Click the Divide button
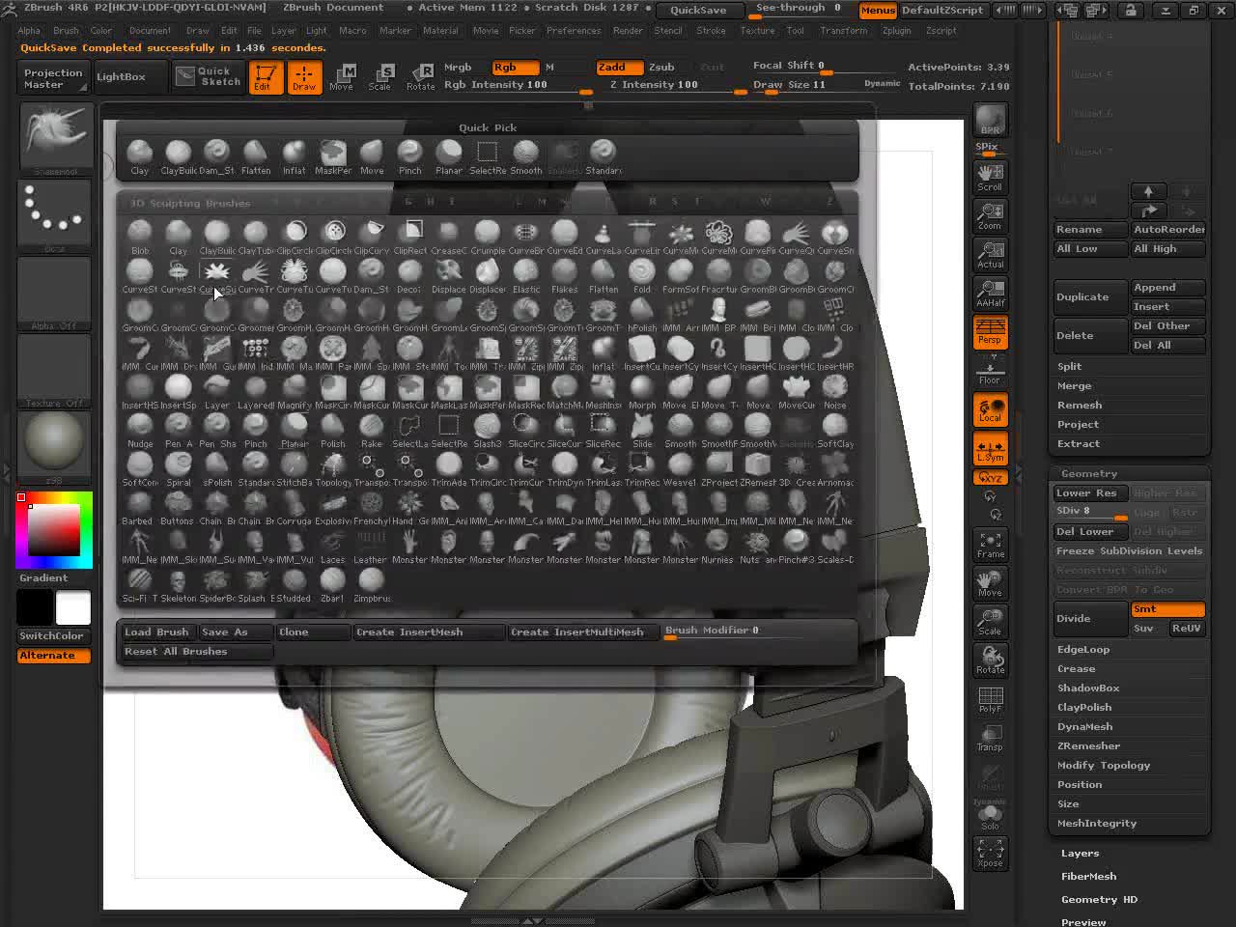Screen dimensions: 1236x927 coord(1090,619)
